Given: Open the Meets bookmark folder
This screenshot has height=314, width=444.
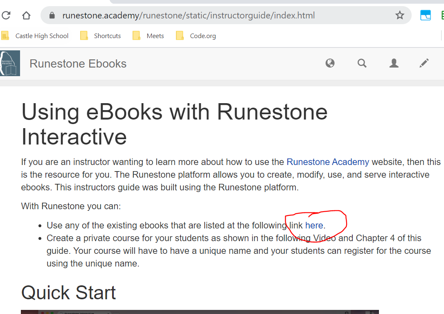Looking at the screenshot, I should 149,36.
